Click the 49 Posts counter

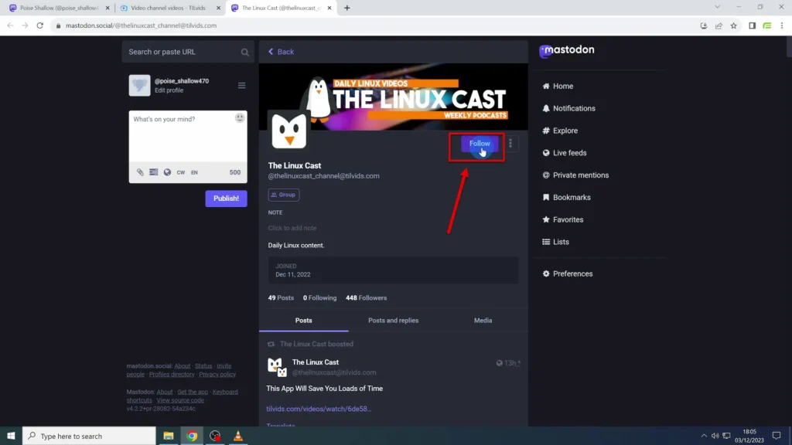(281, 297)
